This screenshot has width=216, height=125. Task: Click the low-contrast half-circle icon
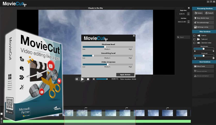pyautogui.click(x=195, y=58)
